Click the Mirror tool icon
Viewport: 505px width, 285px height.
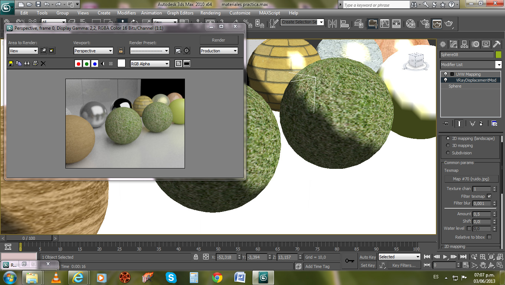[x=333, y=24]
